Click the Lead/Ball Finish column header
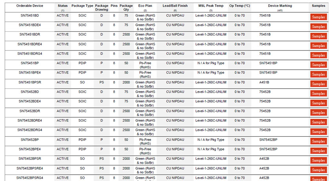The image size is (329, 181). (x=175, y=6)
